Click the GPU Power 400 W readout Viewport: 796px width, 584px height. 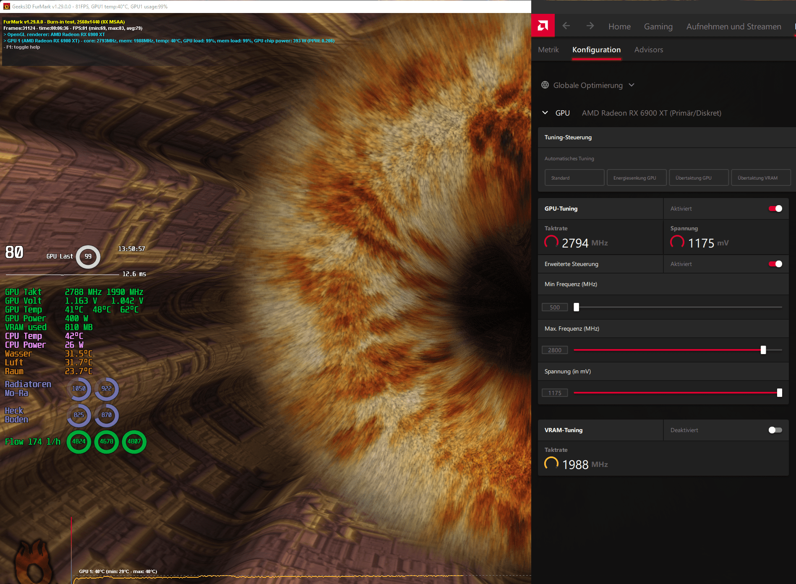pyautogui.click(x=47, y=318)
